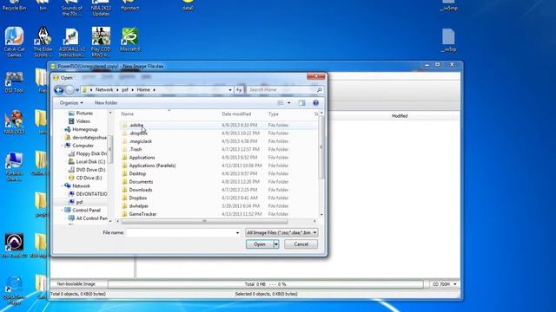Open the All Image Files type dropdown

tap(281, 233)
